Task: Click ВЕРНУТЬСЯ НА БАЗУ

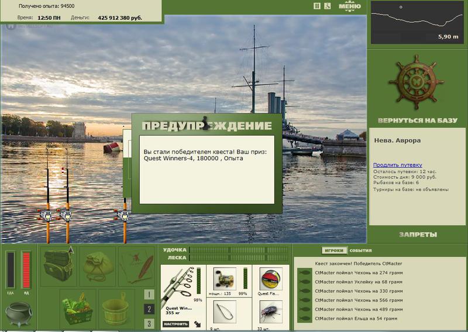Action: coord(418,120)
